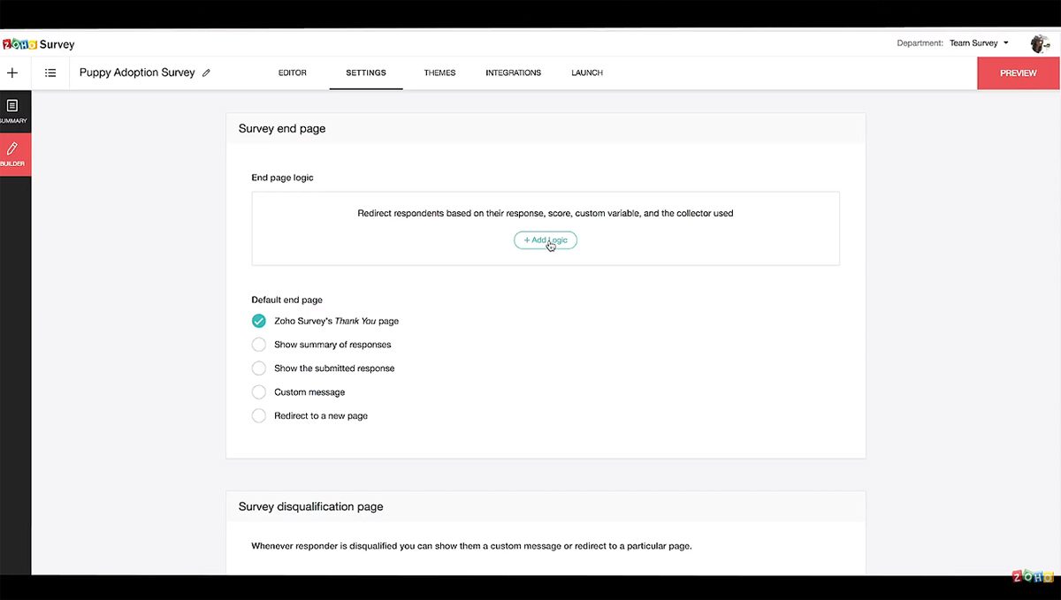Click the Puppy Adoption Survey title
1061x600 pixels.
point(137,72)
